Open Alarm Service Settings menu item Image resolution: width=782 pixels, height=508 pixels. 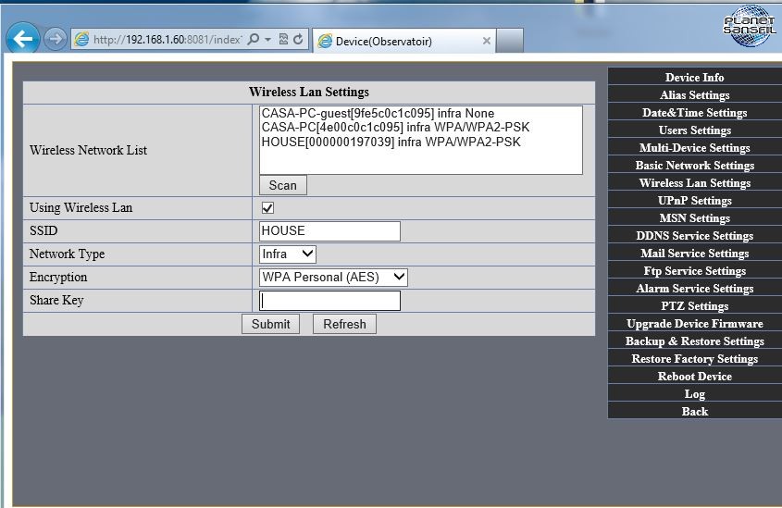point(695,288)
